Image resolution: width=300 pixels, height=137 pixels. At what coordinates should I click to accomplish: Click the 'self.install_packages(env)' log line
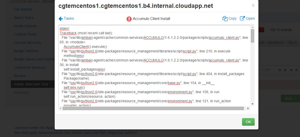pos(84,69)
